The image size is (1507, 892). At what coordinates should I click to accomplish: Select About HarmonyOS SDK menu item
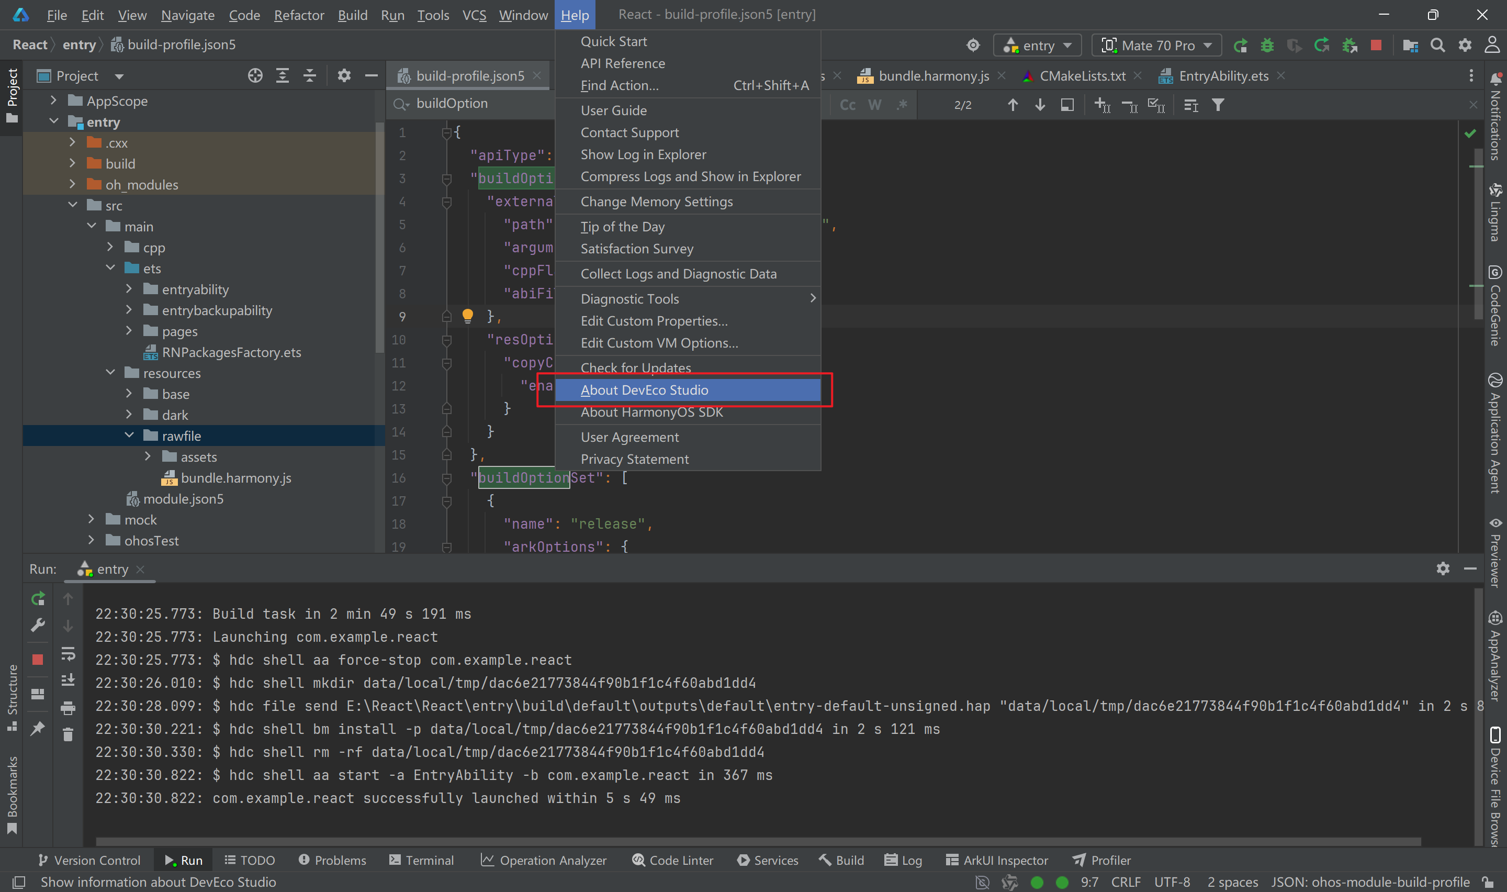tap(651, 412)
